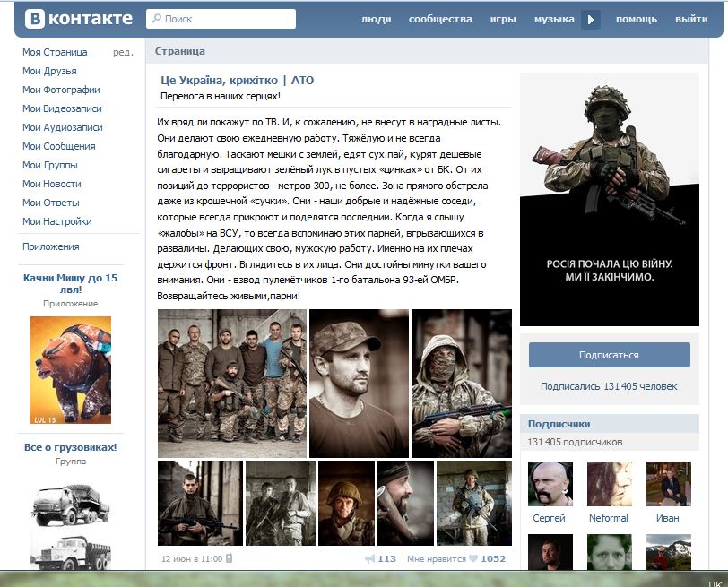Open the bear app image Качни Мишу

[71, 370]
